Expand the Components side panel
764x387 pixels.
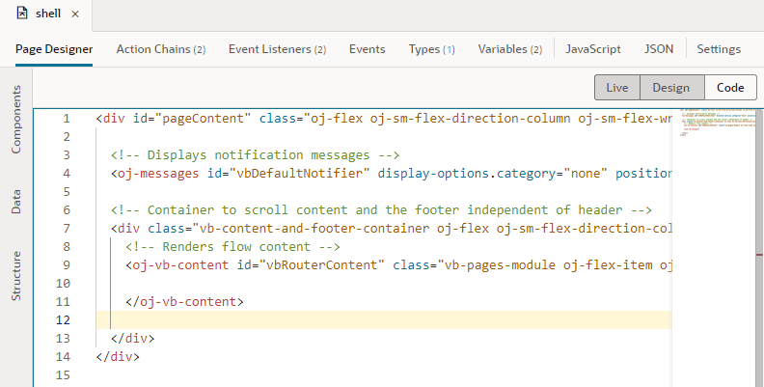click(x=16, y=120)
